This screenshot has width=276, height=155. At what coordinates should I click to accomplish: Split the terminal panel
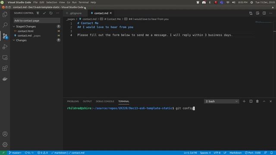[251, 102]
